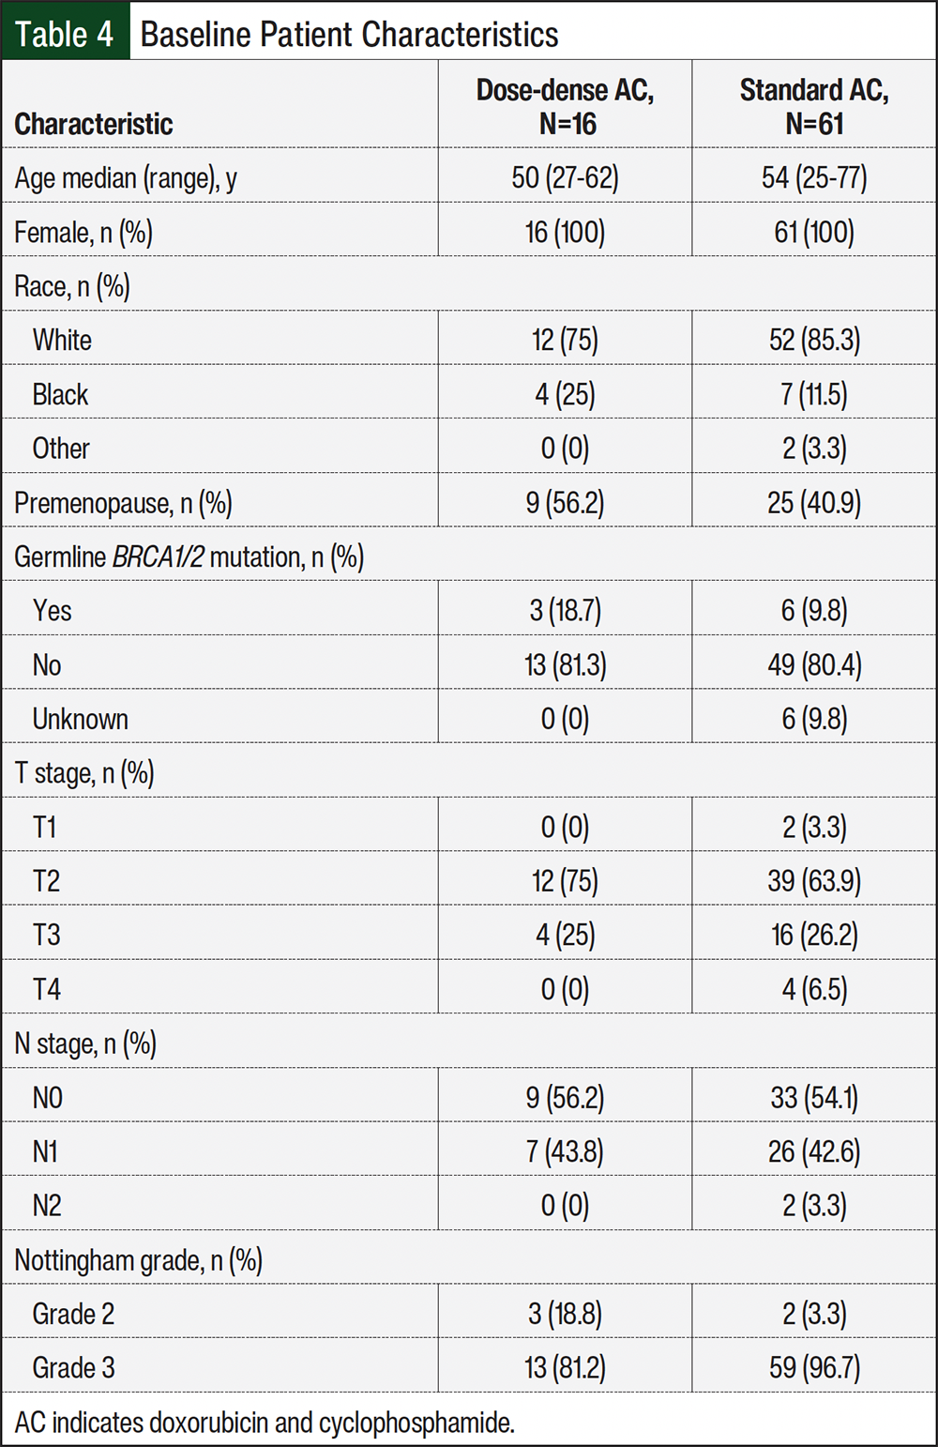Select the White race row label
The width and height of the screenshot is (938, 1447).
[62, 340]
